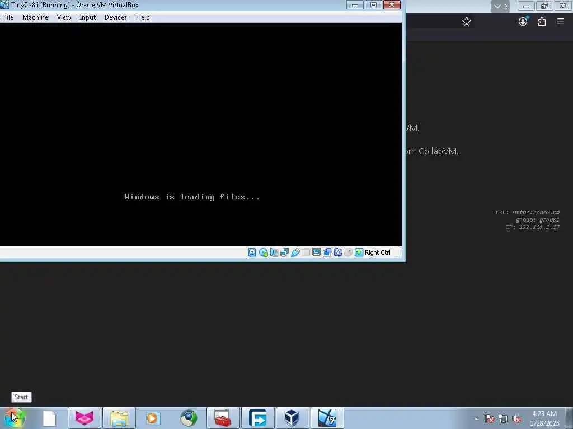Open the Action Center flag tray icon
This screenshot has height=429, width=573.
(x=490, y=419)
